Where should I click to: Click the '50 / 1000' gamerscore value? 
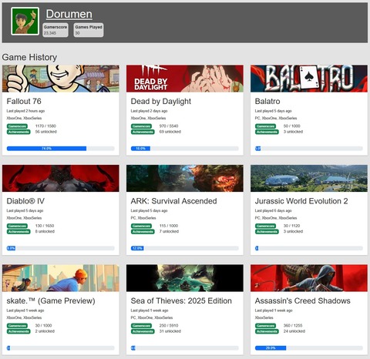coord(291,126)
